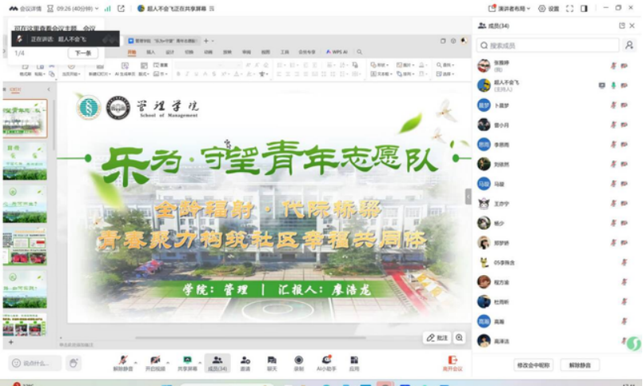
Task: Click the start video camera icon
Action: (155, 360)
